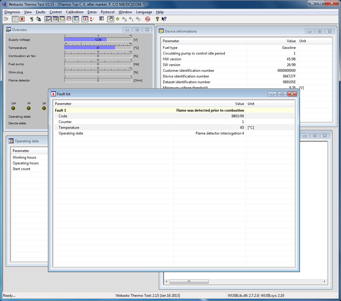Screen dimensions: 341x301
Task: Select the Fuel type row
Action: 247,48
